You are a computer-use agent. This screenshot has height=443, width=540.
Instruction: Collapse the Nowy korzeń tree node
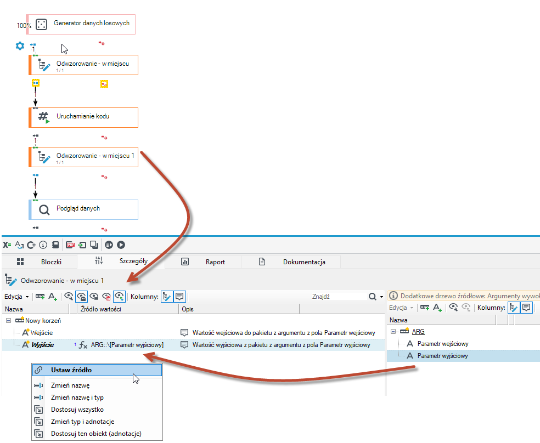coord(8,321)
